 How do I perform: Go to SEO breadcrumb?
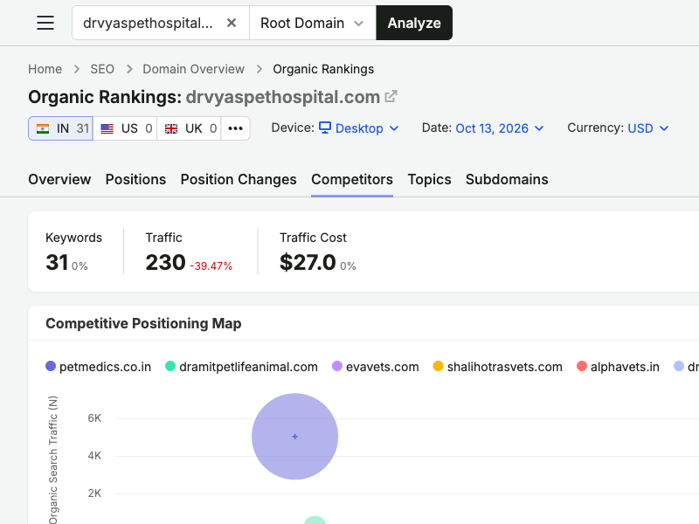pyautogui.click(x=102, y=69)
